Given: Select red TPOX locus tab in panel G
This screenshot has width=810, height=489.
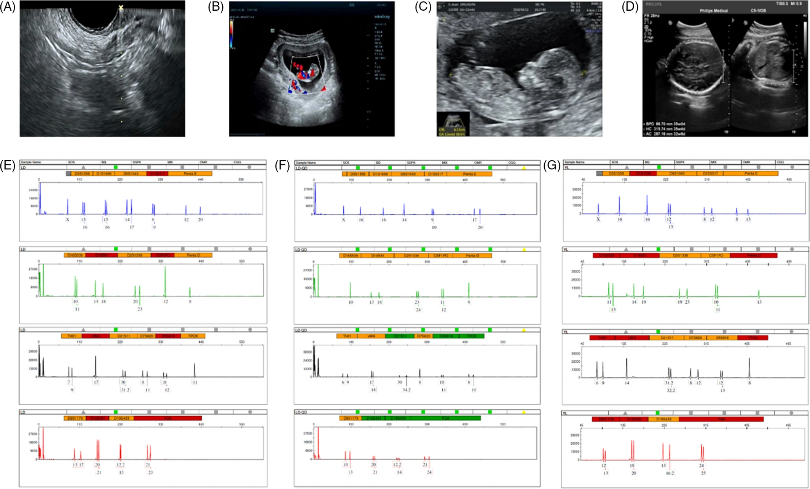Looking at the screenshot, I should pos(753,338).
